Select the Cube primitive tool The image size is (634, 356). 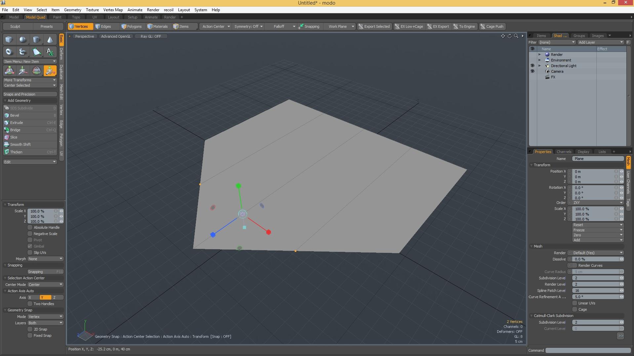[9, 39]
